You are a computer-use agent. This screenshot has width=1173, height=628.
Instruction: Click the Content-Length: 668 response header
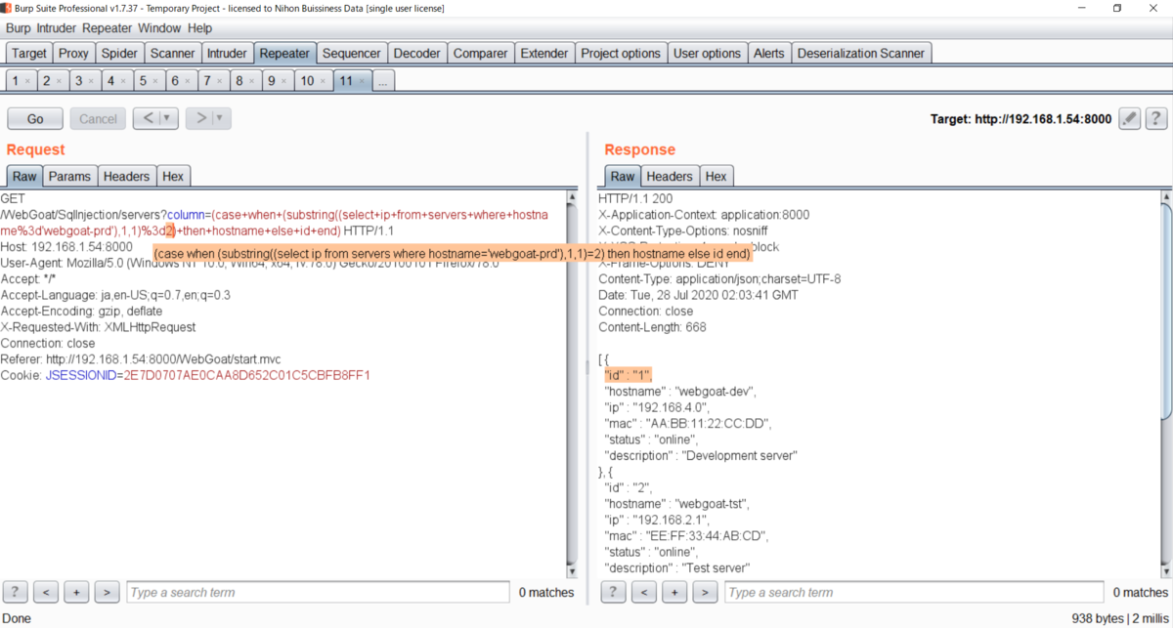[x=652, y=327]
